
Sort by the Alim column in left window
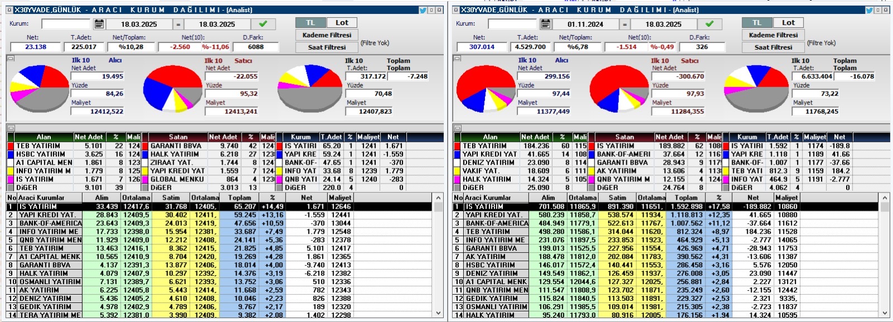click(102, 198)
